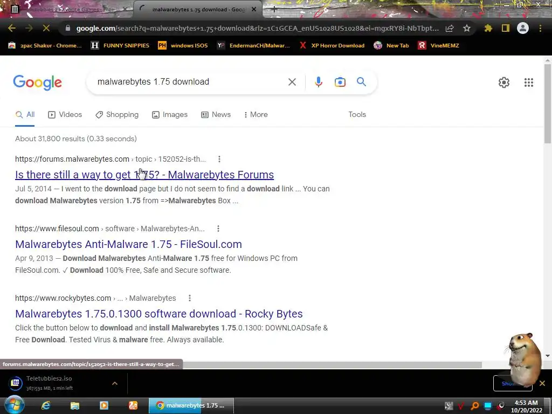This screenshot has height=414, width=552.
Task: Open a new browser tab
Action: point(274,10)
